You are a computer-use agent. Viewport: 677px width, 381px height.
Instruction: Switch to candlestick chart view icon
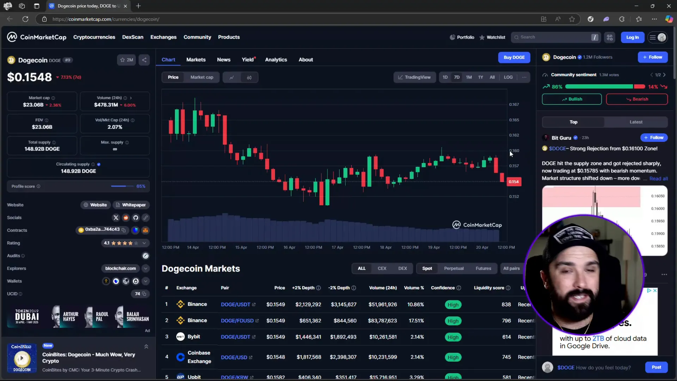[x=249, y=77]
